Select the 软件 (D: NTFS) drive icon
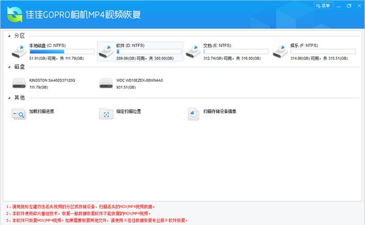 point(106,52)
